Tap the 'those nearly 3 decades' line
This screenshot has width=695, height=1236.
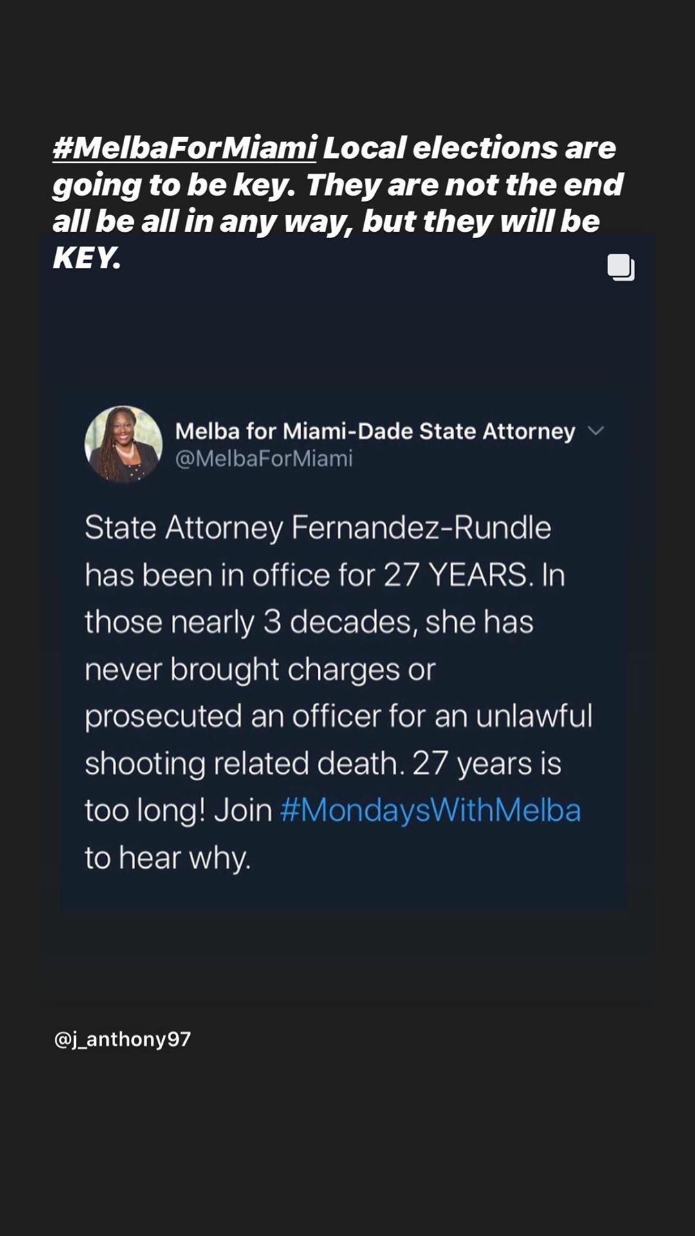click(x=309, y=622)
